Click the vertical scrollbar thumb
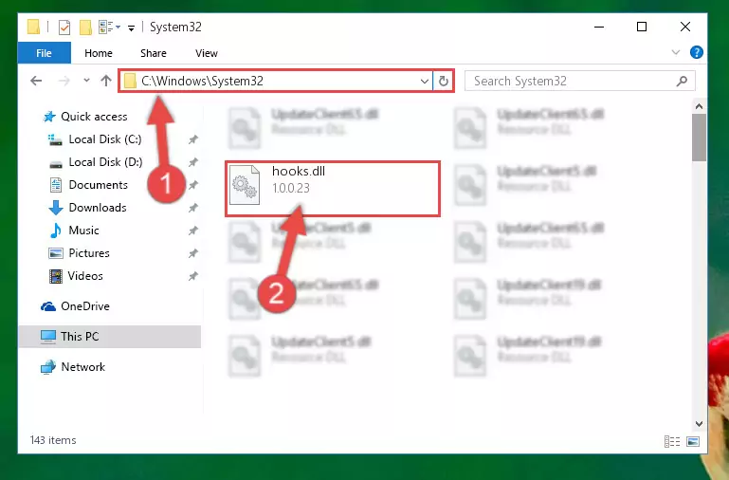 coord(699,138)
